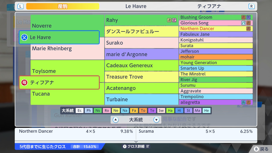Viewport: 272px width, 153px height.
Task: Click the Ns lineage color swatch
Action: coord(98,110)
